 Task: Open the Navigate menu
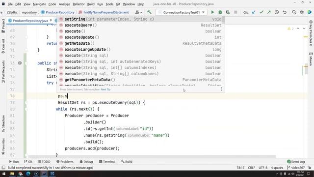(39, 4)
